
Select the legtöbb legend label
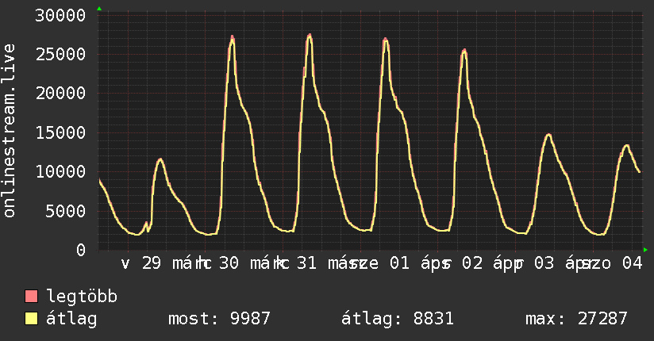click(x=82, y=297)
